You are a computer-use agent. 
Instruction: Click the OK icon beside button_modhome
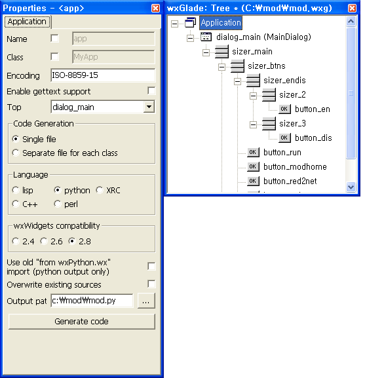coord(253,166)
